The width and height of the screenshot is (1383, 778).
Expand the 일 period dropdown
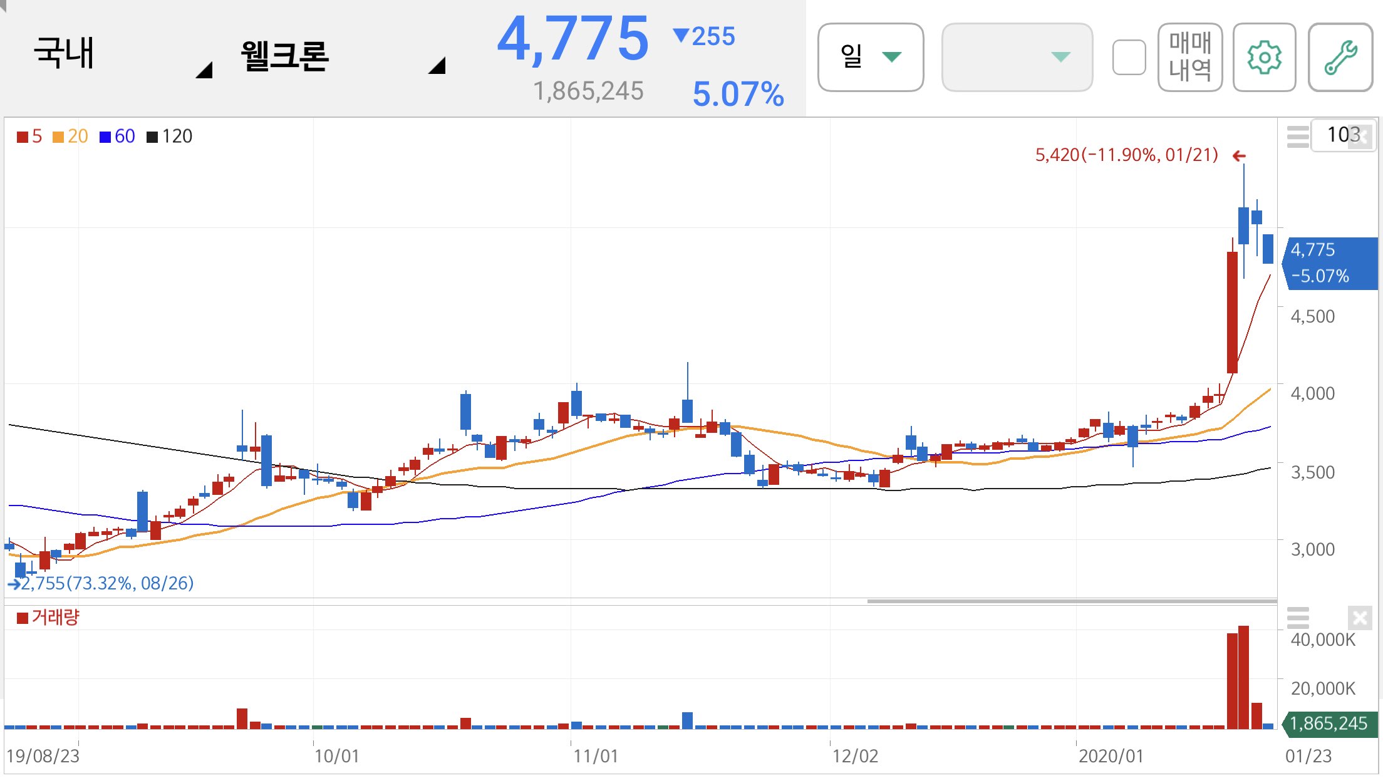click(871, 58)
